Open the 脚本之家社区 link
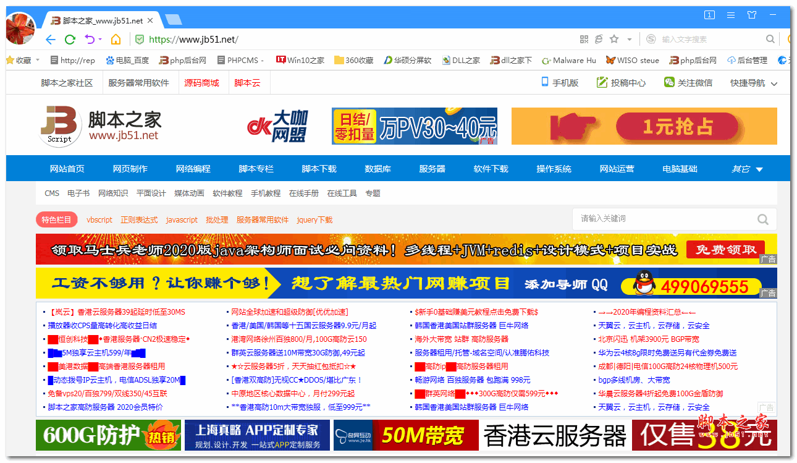The height and width of the screenshot is (463, 797). (67, 83)
